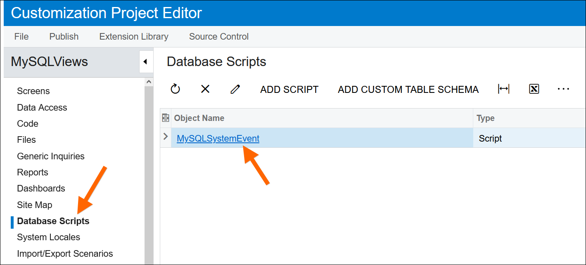Click the row header icon beside Object Name

165,118
